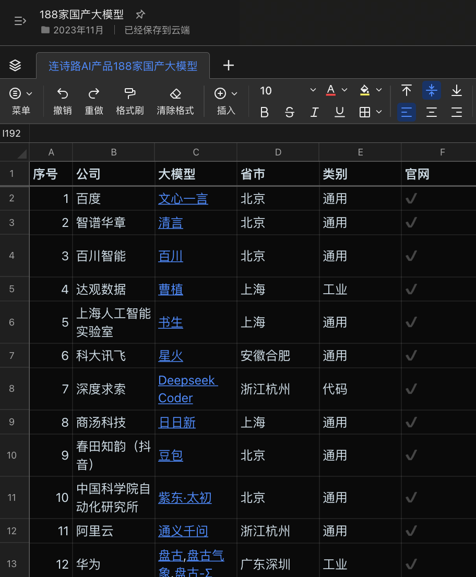Screen dimensions: 476x577
Task: Open the 百川 link
Action: coord(171,256)
